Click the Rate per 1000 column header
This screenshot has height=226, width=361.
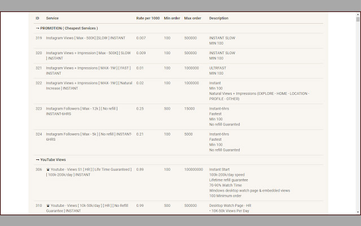[x=148, y=18]
